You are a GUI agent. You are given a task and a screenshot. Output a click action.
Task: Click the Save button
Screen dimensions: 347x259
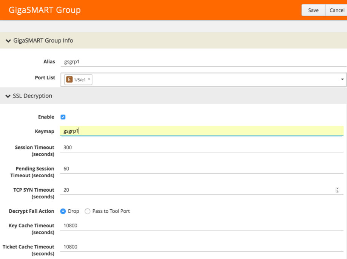click(x=313, y=10)
